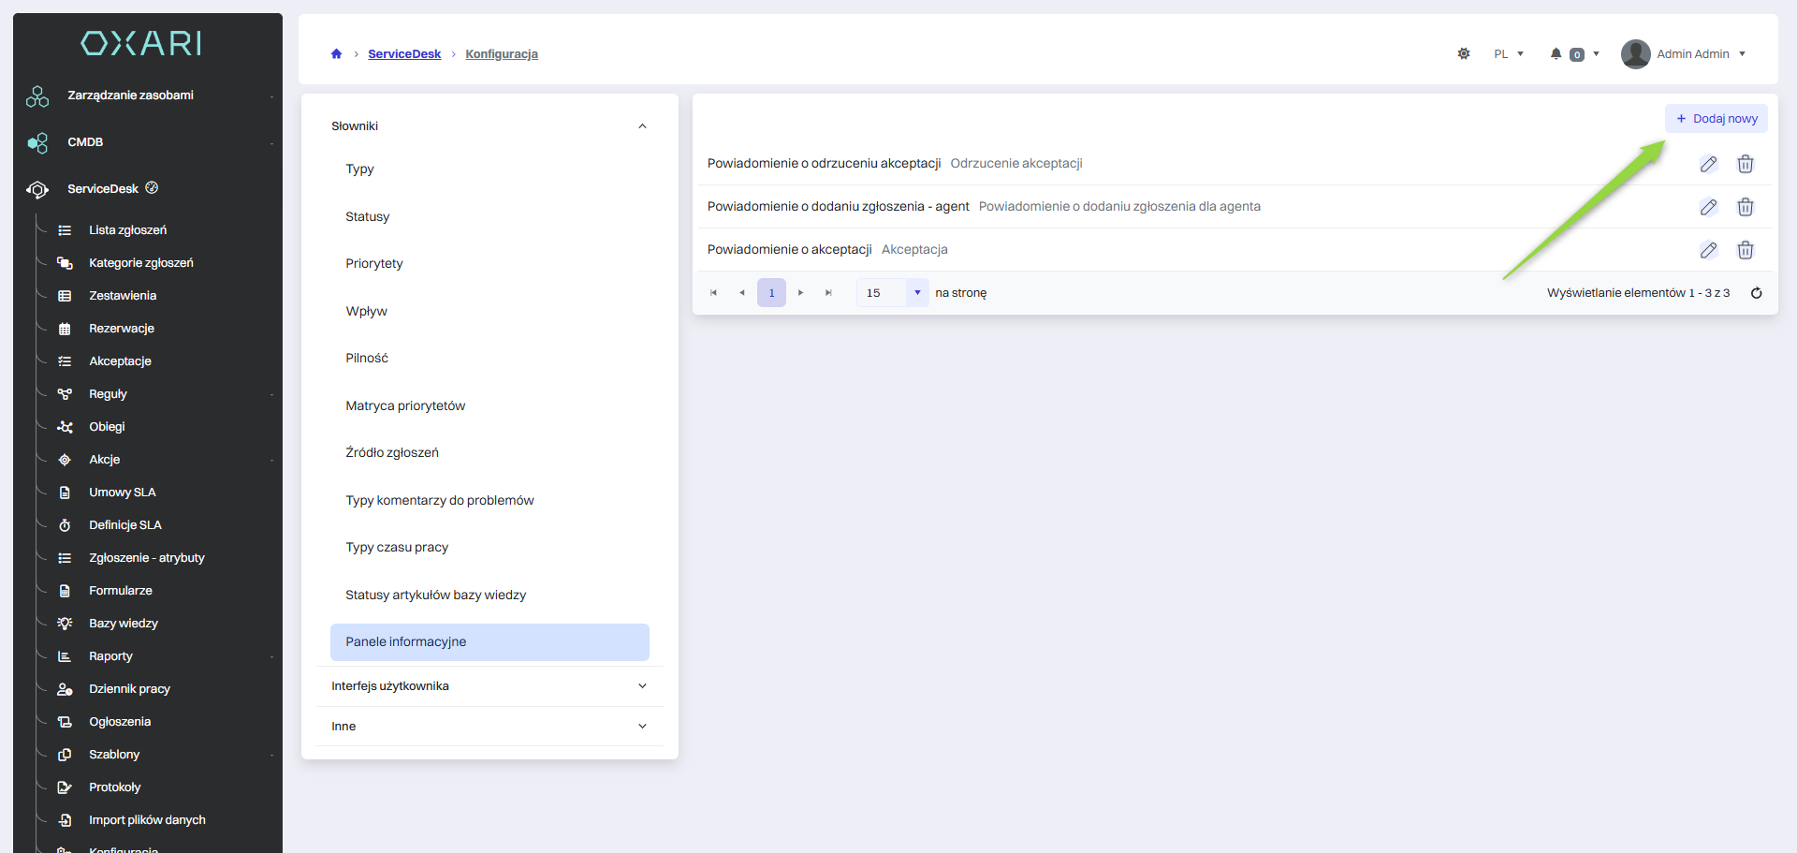Refresh the list with the reload icon
1797x853 pixels.
pos(1756,293)
